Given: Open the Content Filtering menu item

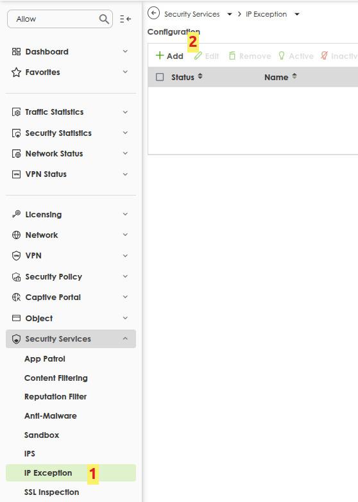Looking at the screenshot, I should [56, 378].
